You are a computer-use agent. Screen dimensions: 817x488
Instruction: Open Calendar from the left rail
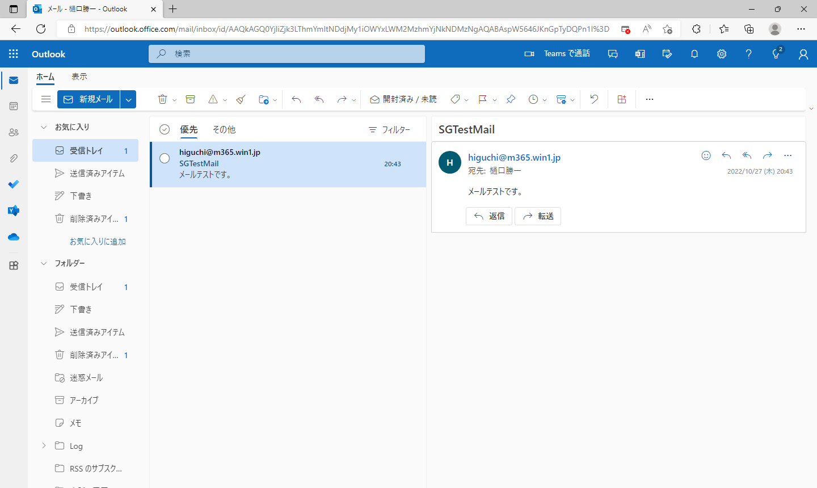[14, 106]
